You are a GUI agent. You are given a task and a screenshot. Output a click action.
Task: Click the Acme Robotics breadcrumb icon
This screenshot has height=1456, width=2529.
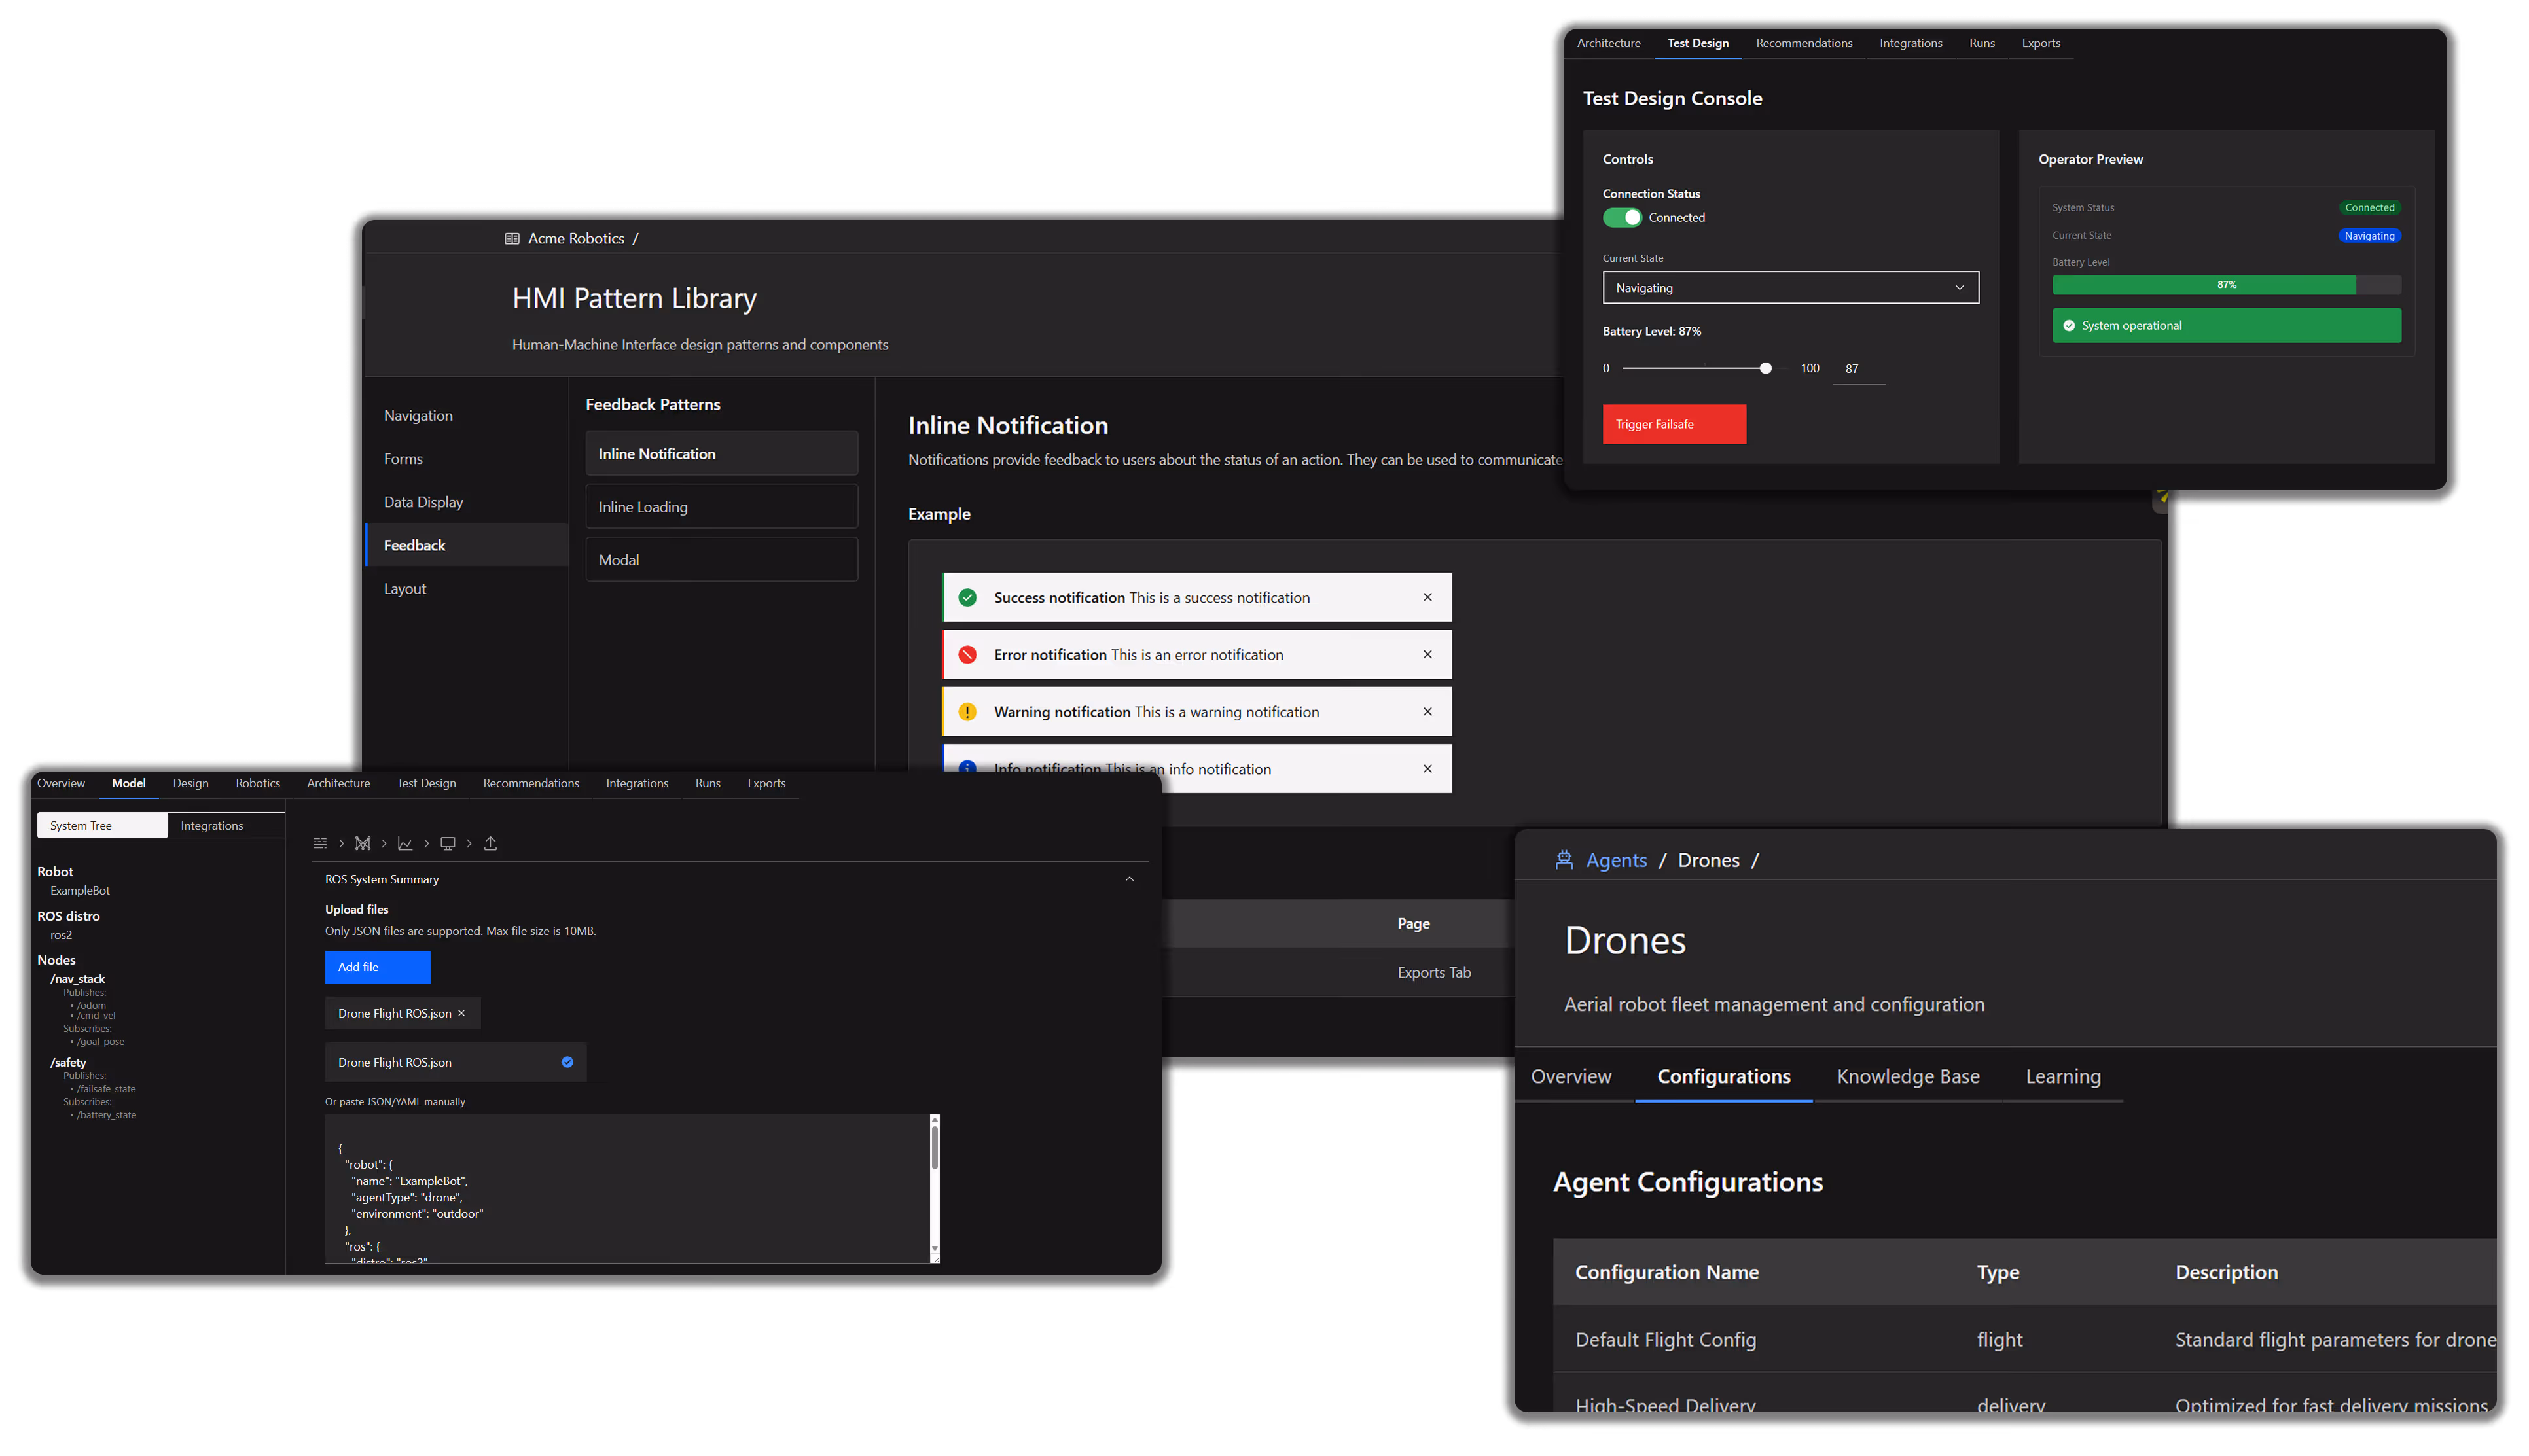coord(512,239)
